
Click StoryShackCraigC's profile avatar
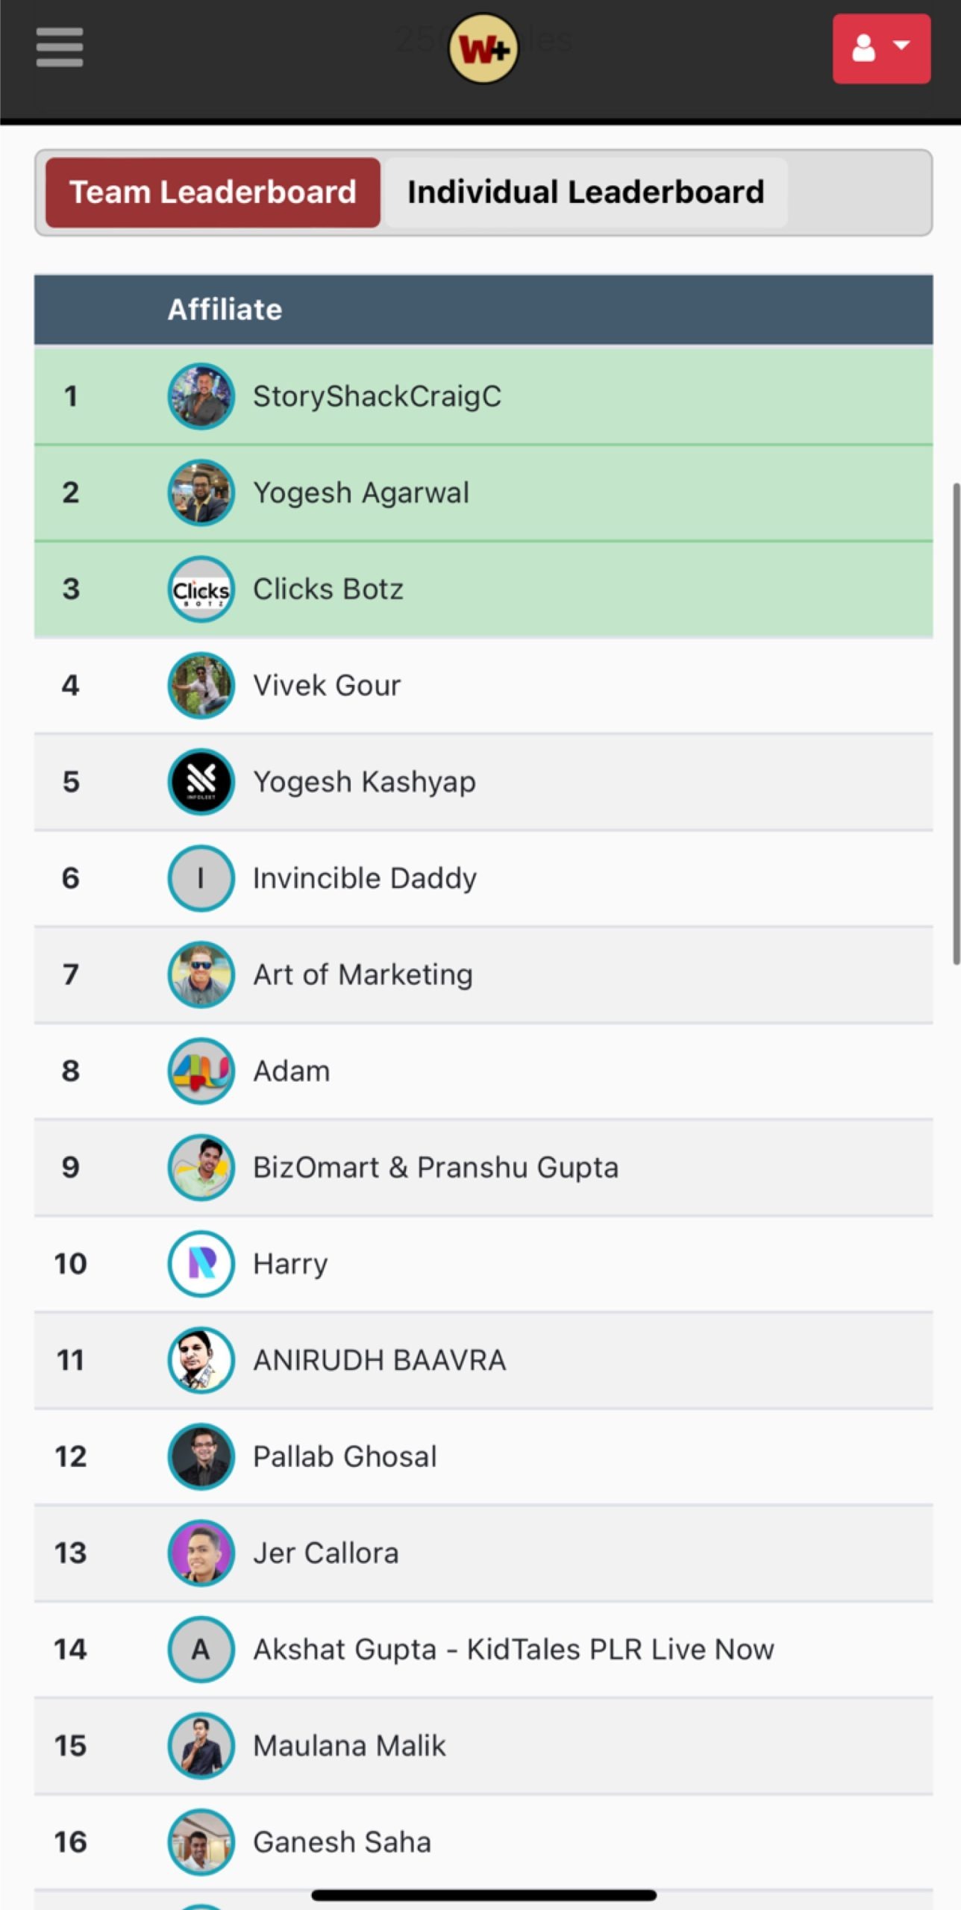[201, 396]
